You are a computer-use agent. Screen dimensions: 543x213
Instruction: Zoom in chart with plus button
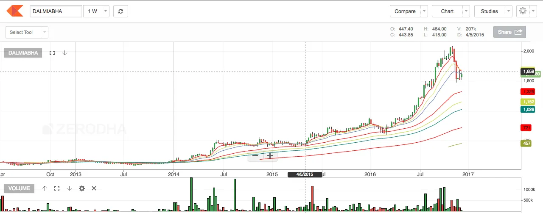click(x=270, y=156)
